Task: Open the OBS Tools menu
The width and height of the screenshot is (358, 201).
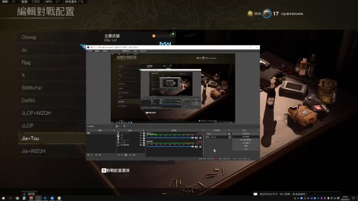Action: [x=136, y=51]
